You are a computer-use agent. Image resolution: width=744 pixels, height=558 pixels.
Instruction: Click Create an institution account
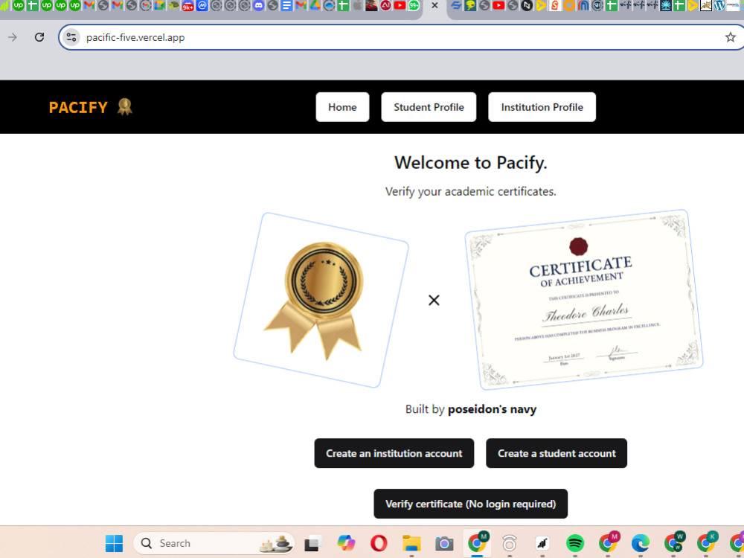(394, 453)
